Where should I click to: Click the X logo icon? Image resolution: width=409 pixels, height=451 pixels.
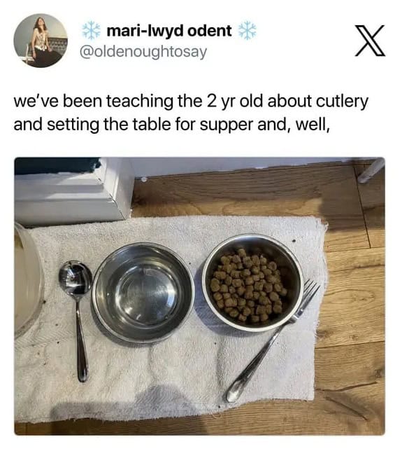click(x=370, y=41)
